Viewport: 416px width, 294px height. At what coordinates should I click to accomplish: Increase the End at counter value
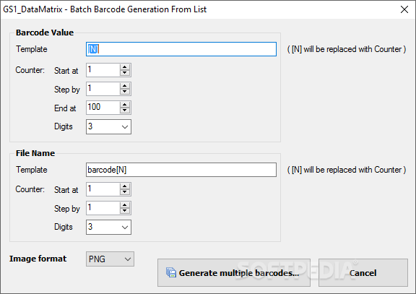[125, 104]
